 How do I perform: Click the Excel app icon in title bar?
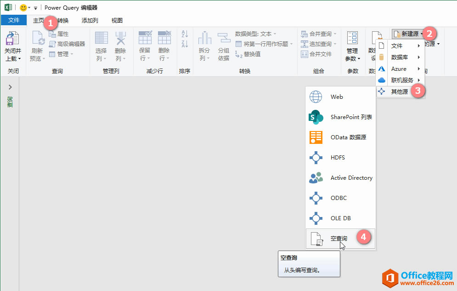coord(8,7)
